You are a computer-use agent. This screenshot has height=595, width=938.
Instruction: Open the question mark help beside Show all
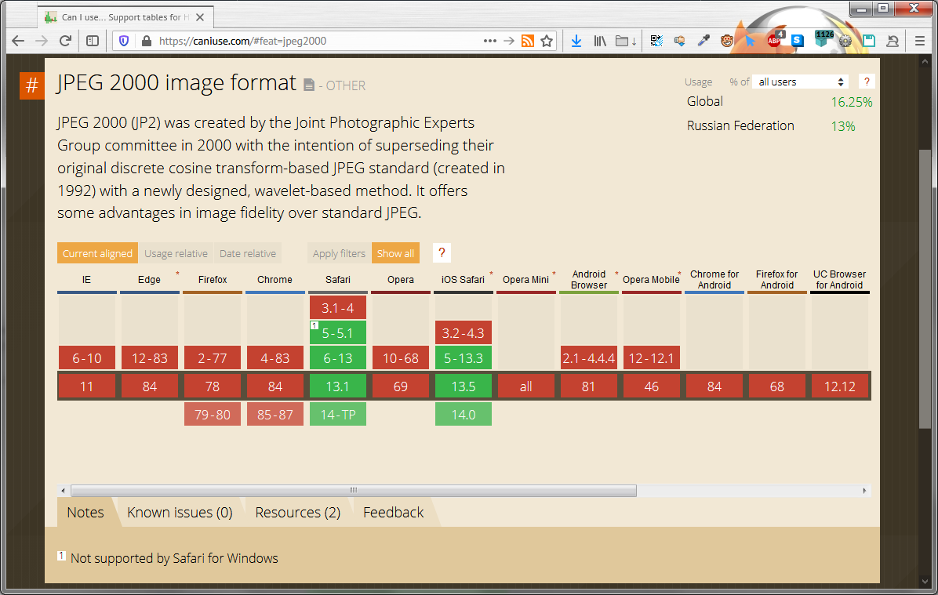pos(442,253)
